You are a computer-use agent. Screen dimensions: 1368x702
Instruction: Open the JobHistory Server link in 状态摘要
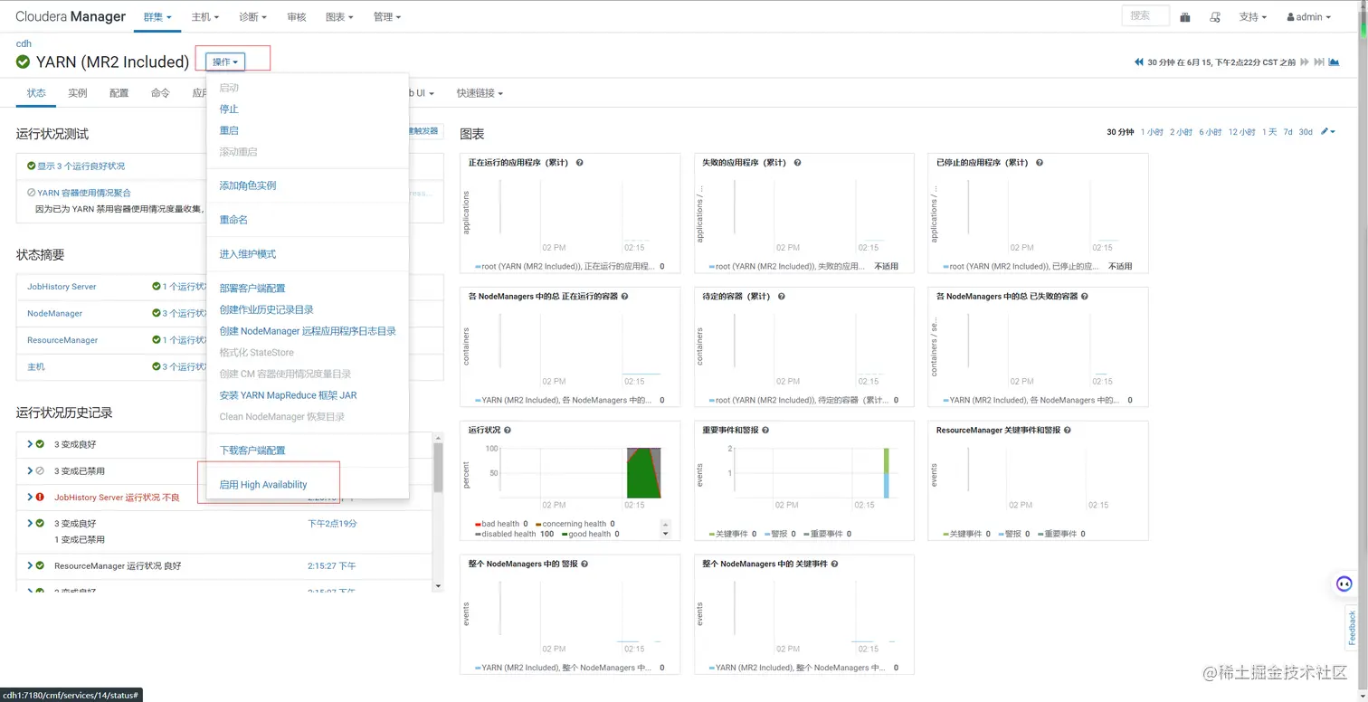(62, 287)
